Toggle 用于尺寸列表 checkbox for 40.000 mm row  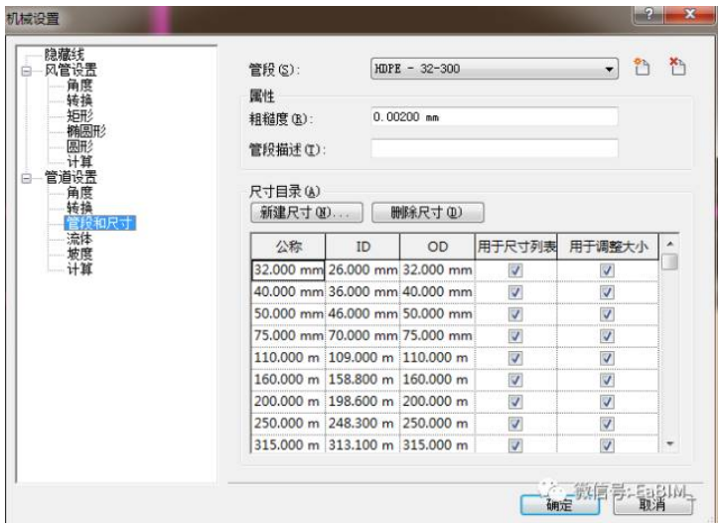pos(515,292)
